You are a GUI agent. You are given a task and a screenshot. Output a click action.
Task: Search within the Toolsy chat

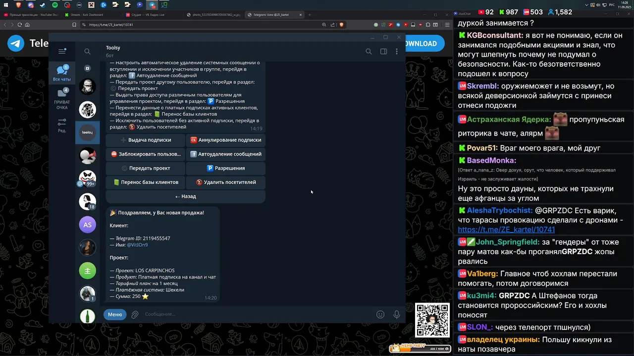point(369,51)
